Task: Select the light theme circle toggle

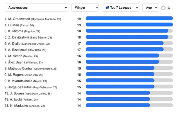Action: (x=163, y=8)
